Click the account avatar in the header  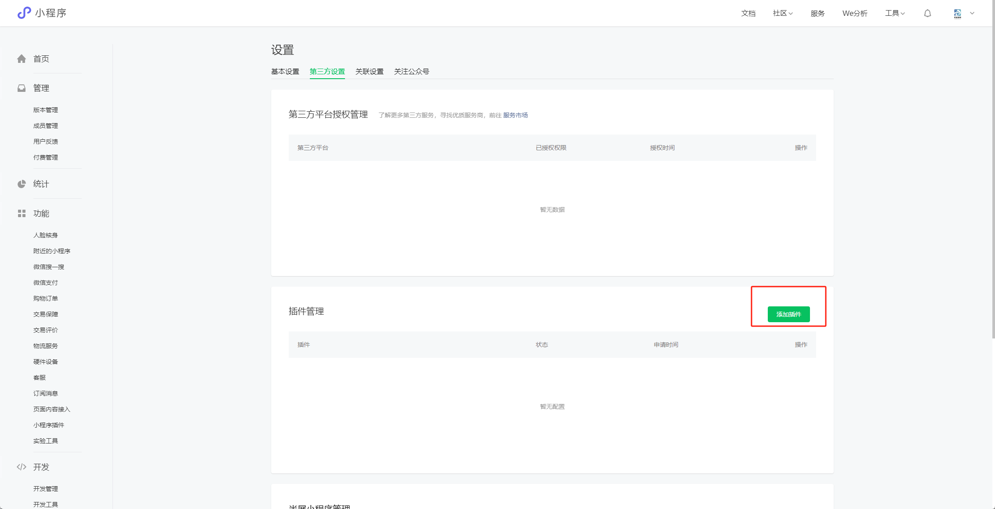tap(957, 14)
